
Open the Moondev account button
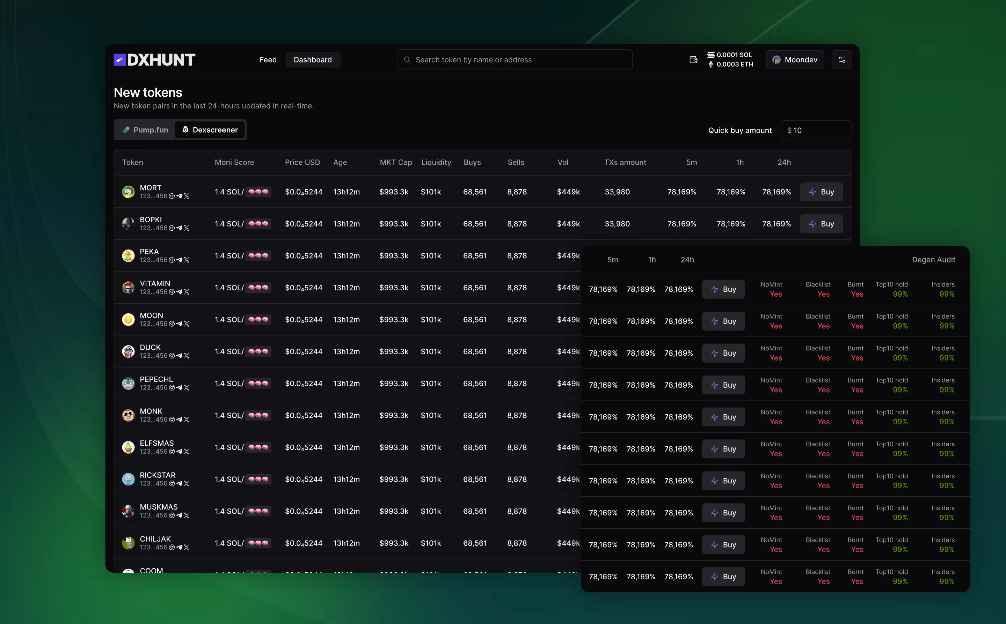pyautogui.click(x=795, y=60)
